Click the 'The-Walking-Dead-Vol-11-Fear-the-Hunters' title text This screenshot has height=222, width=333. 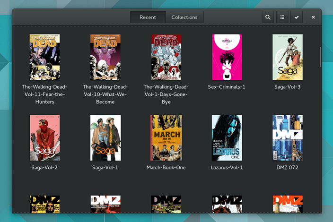44,94
